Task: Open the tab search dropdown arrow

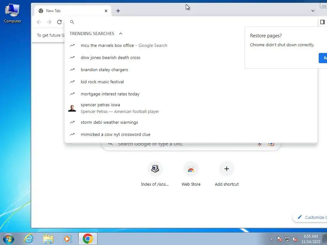Action: 313,11
